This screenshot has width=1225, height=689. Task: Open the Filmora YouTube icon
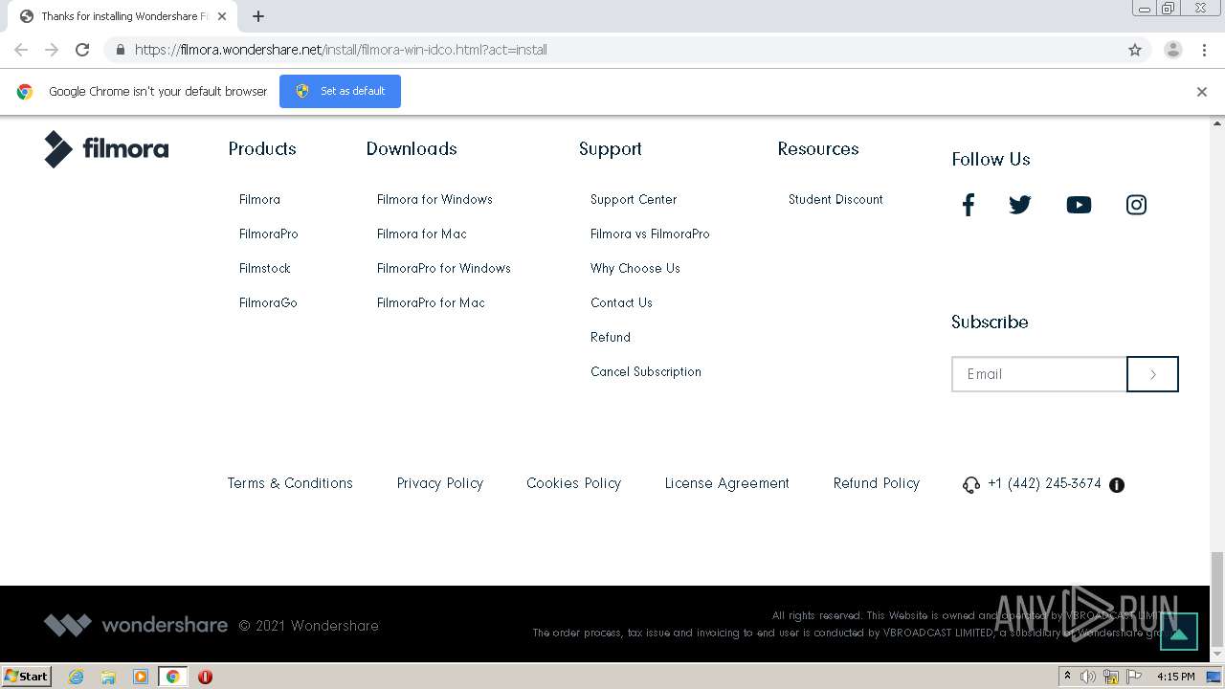[1079, 205]
